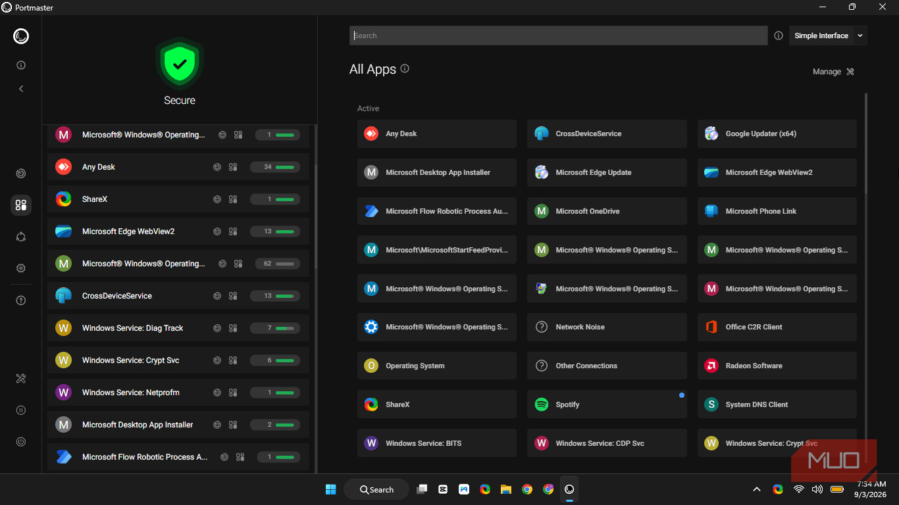Click radar icon on Microsoft Edge WebView2 row
899x505 pixels.
click(x=217, y=231)
